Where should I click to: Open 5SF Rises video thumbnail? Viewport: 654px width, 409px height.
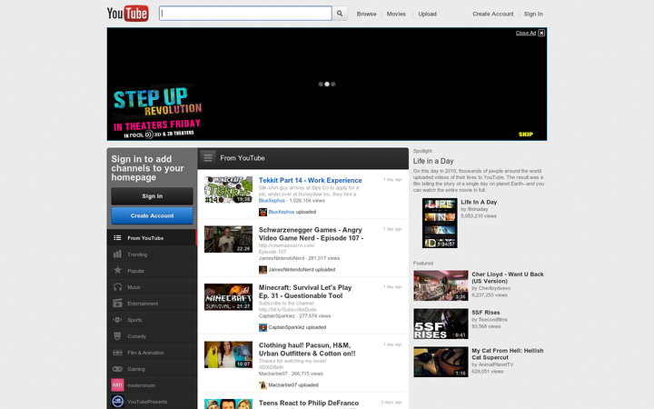pyautogui.click(x=441, y=324)
